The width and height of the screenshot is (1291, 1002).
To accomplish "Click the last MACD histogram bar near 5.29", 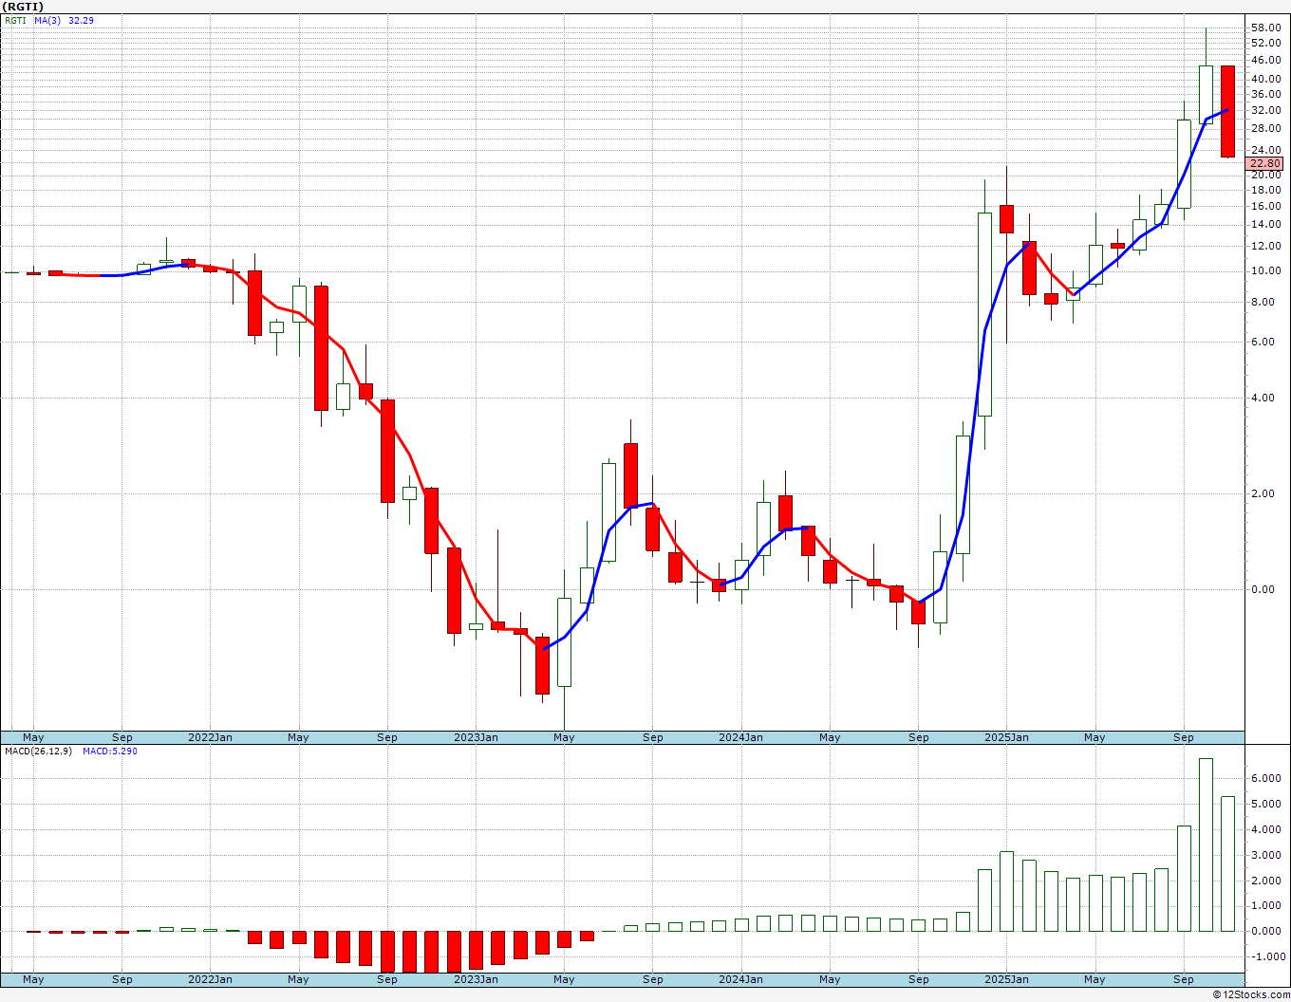I will 1227,863.
